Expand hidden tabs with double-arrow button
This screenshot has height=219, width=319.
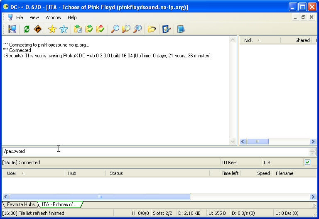click(314, 205)
